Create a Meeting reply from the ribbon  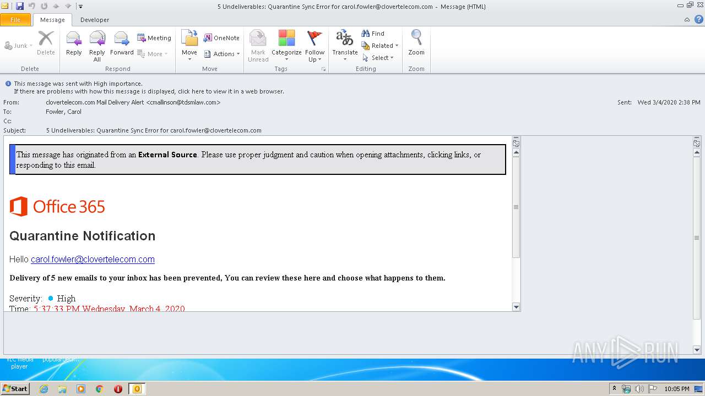pyautogui.click(x=154, y=38)
